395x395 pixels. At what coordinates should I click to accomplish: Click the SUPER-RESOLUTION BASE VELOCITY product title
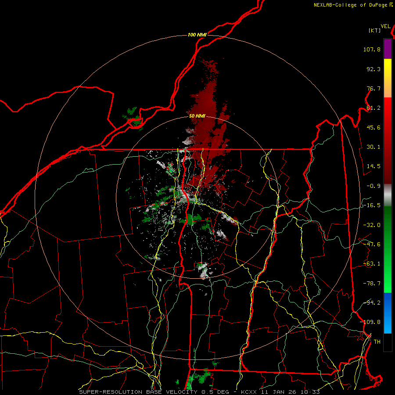pyautogui.click(x=138, y=392)
